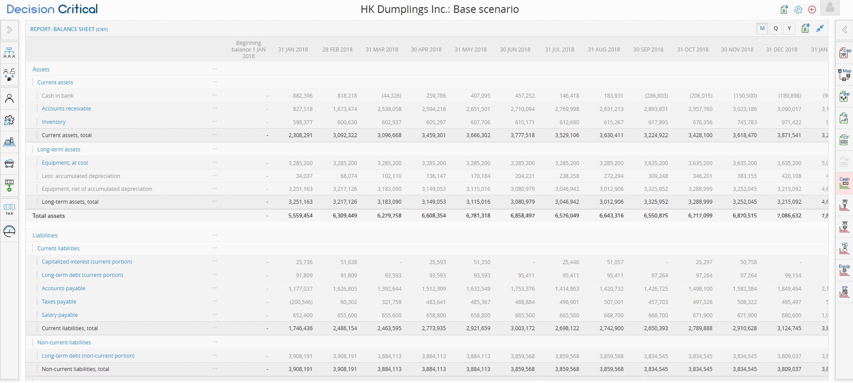Select the 31 DEC 2018 column header
The height and width of the screenshot is (383, 853).
[781, 49]
